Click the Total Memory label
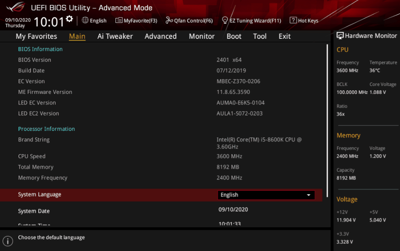This screenshot has height=251, width=400. coord(36,167)
